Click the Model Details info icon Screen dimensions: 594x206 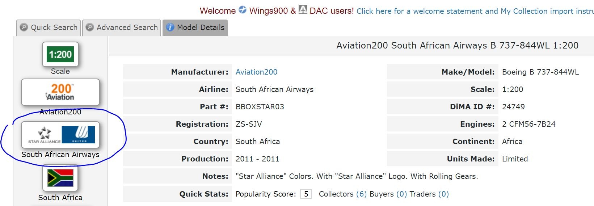click(170, 28)
